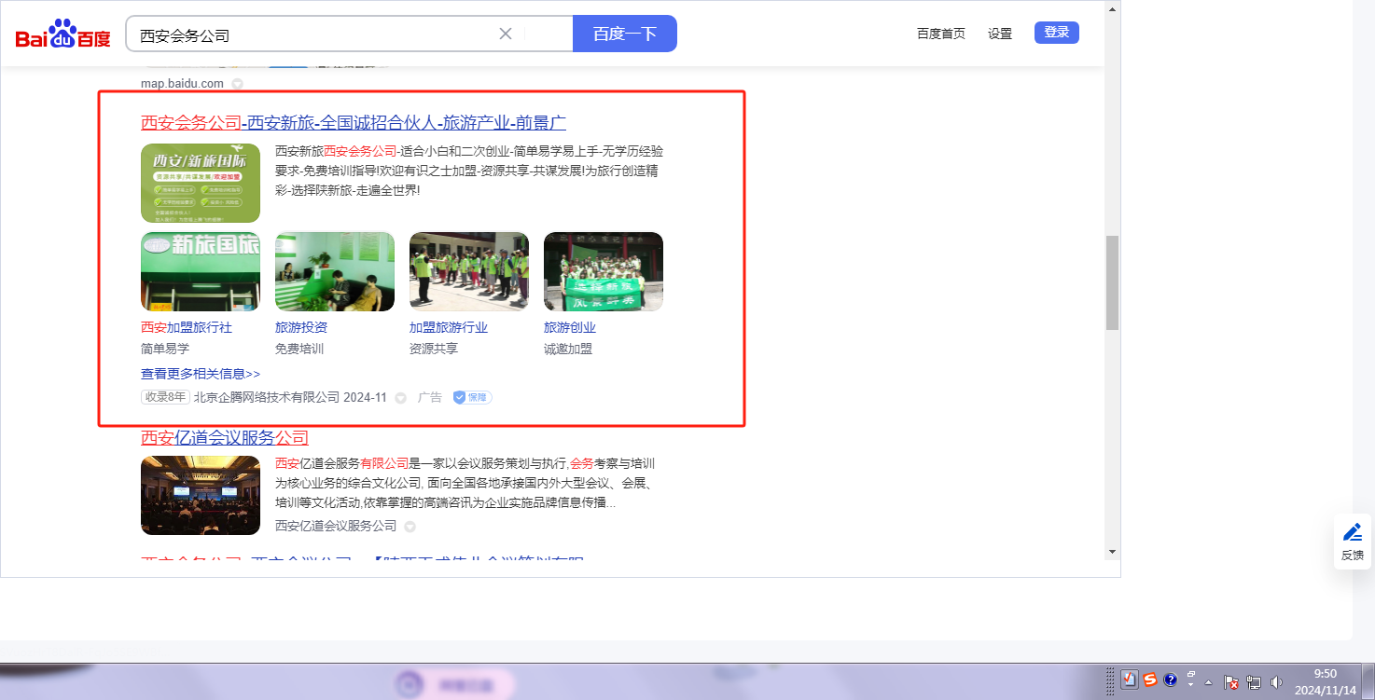Click the vertical scrollbar thumb
Screen dimensions: 1375x700
1112,282
